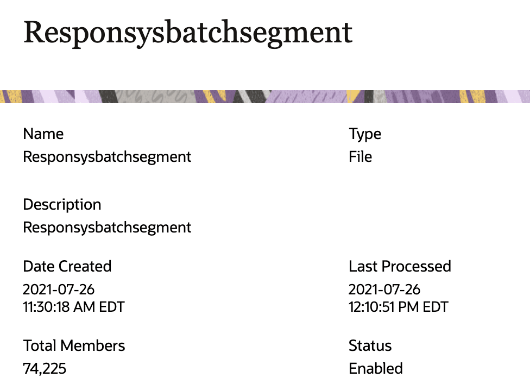Select the Description field label
The height and width of the screenshot is (390, 530).
coord(62,205)
